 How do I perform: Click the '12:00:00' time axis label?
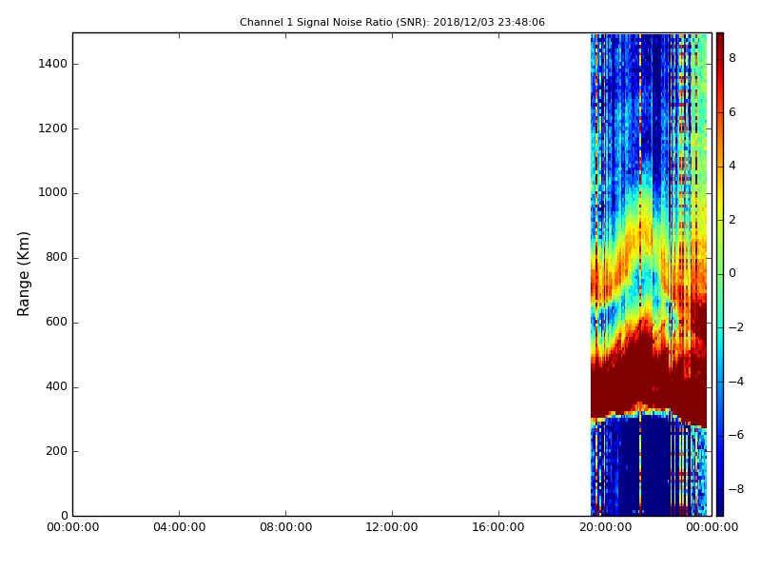point(392,527)
